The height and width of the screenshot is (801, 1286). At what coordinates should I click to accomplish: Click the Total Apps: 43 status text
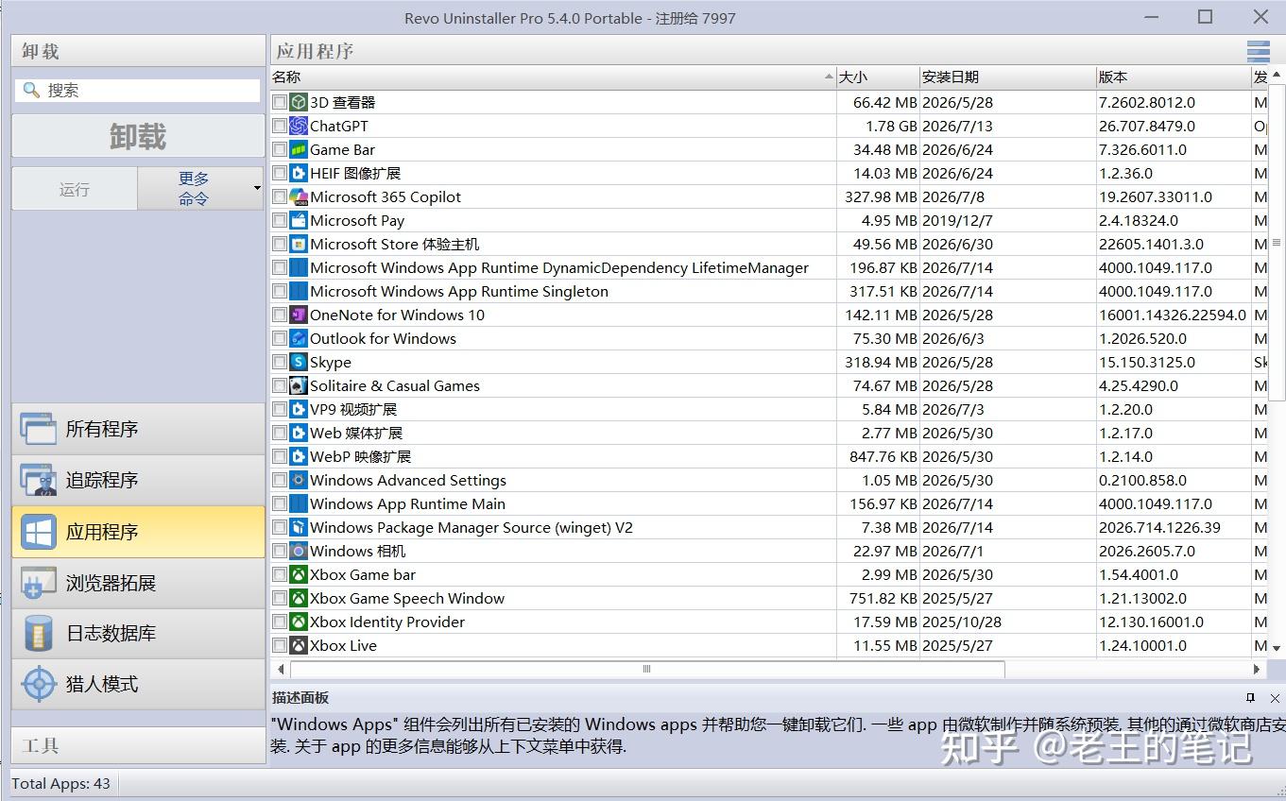(60, 783)
